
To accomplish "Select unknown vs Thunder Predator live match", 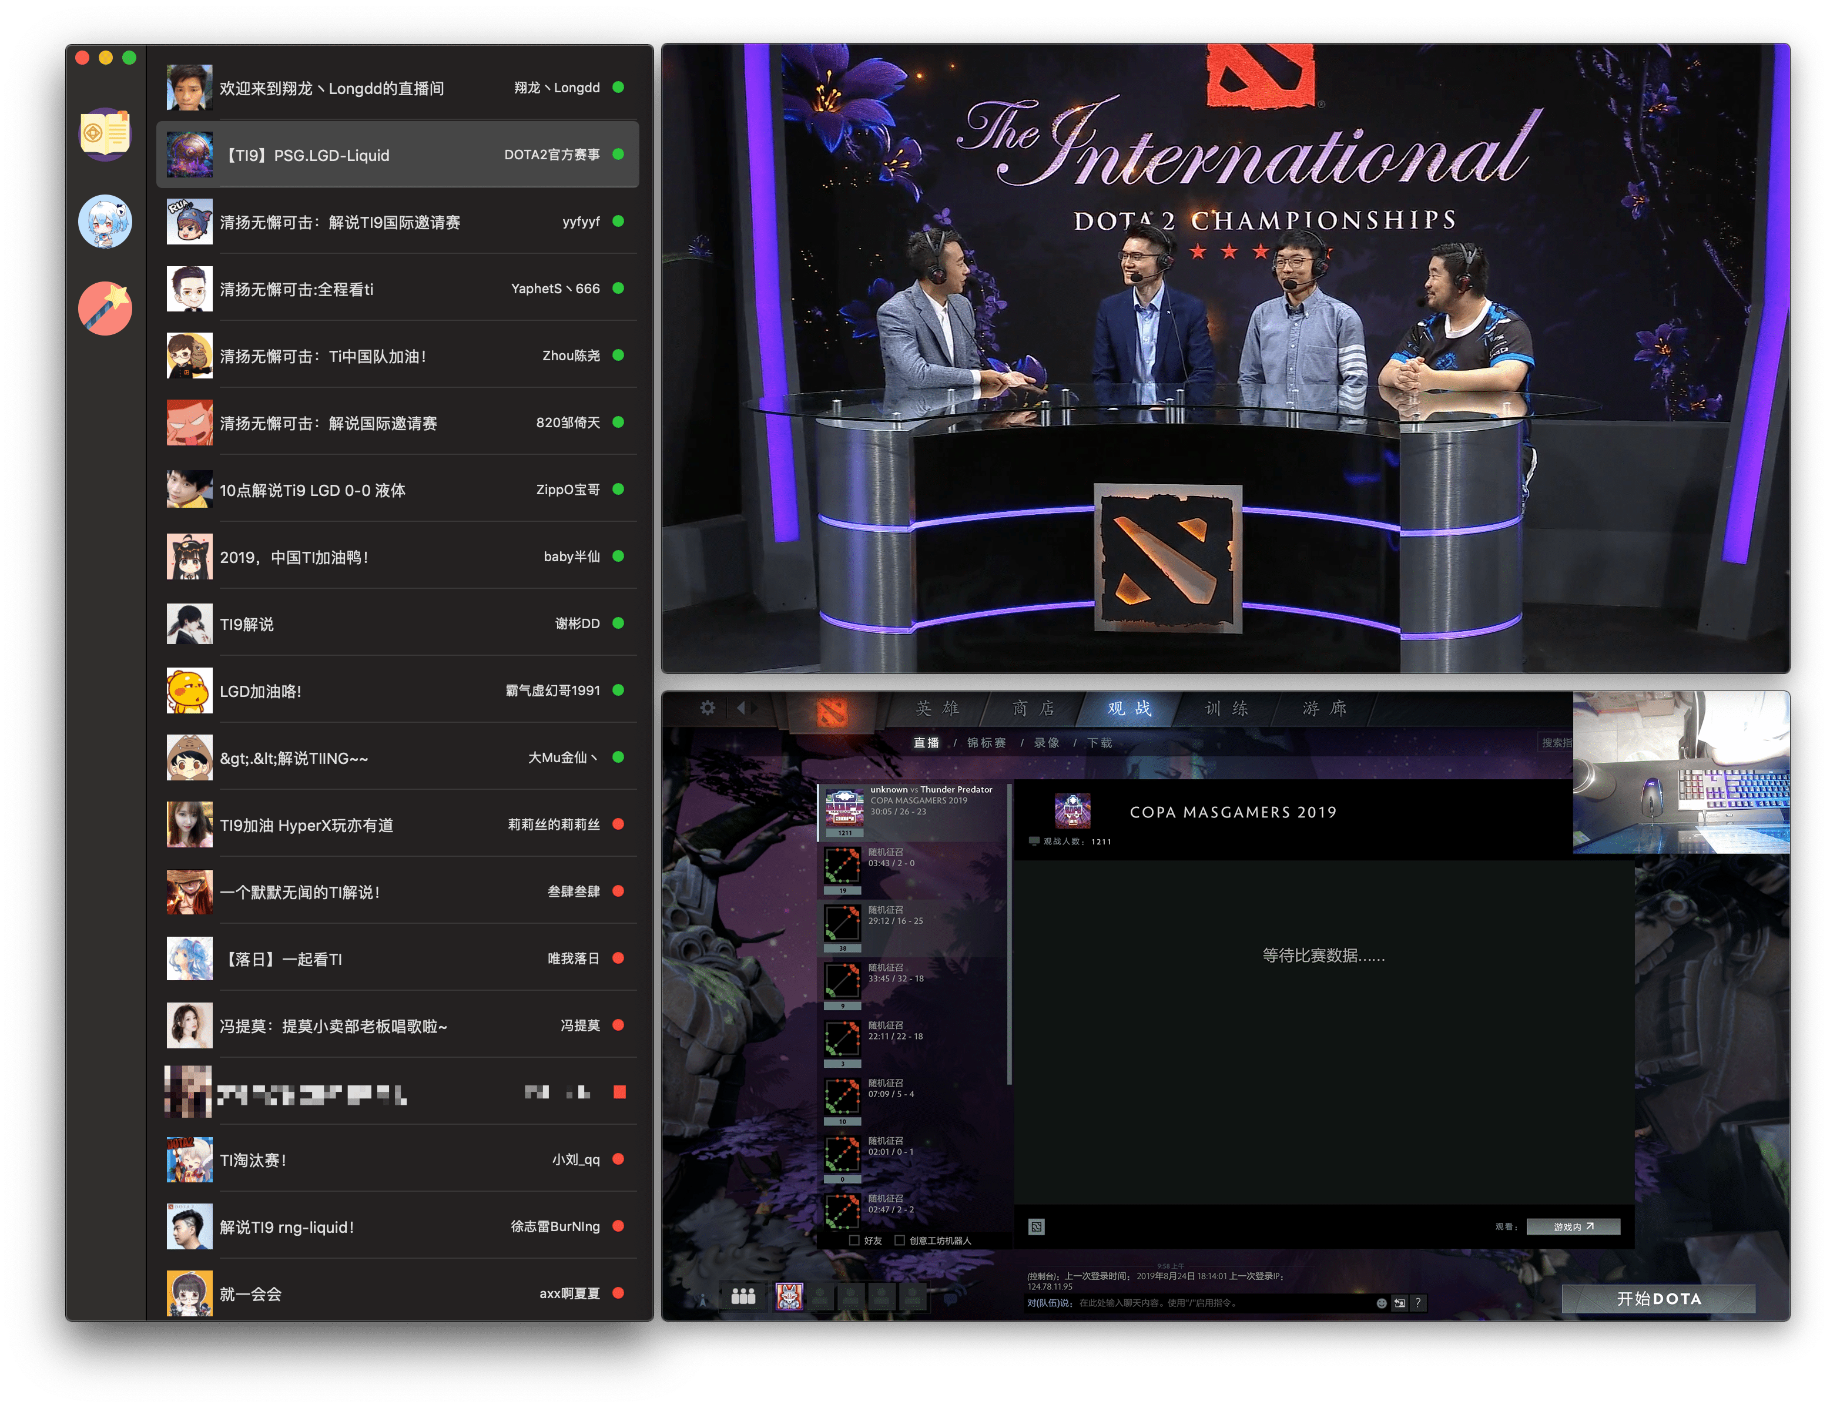I will click(911, 812).
